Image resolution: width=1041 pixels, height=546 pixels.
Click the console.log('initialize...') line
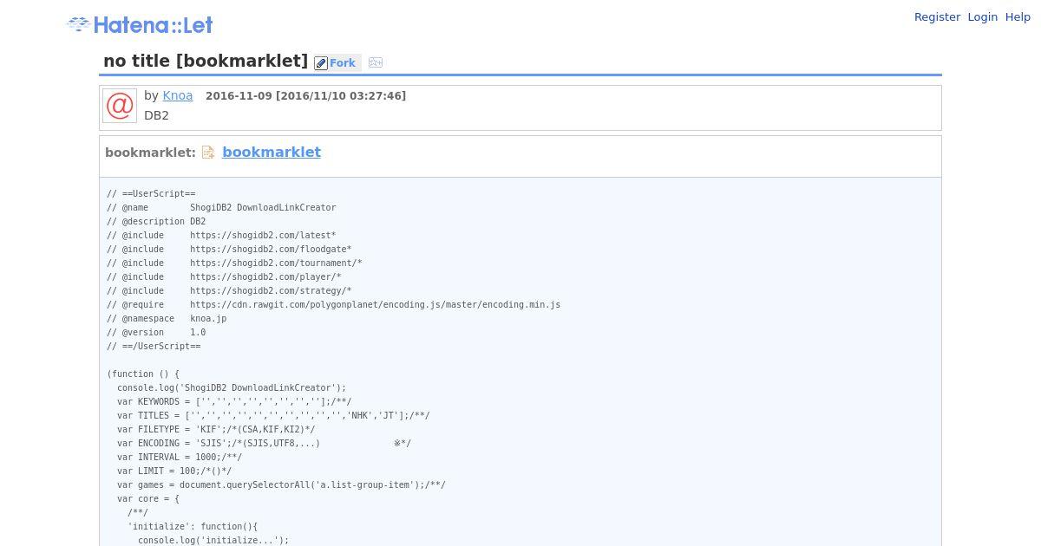click(213, 541)
